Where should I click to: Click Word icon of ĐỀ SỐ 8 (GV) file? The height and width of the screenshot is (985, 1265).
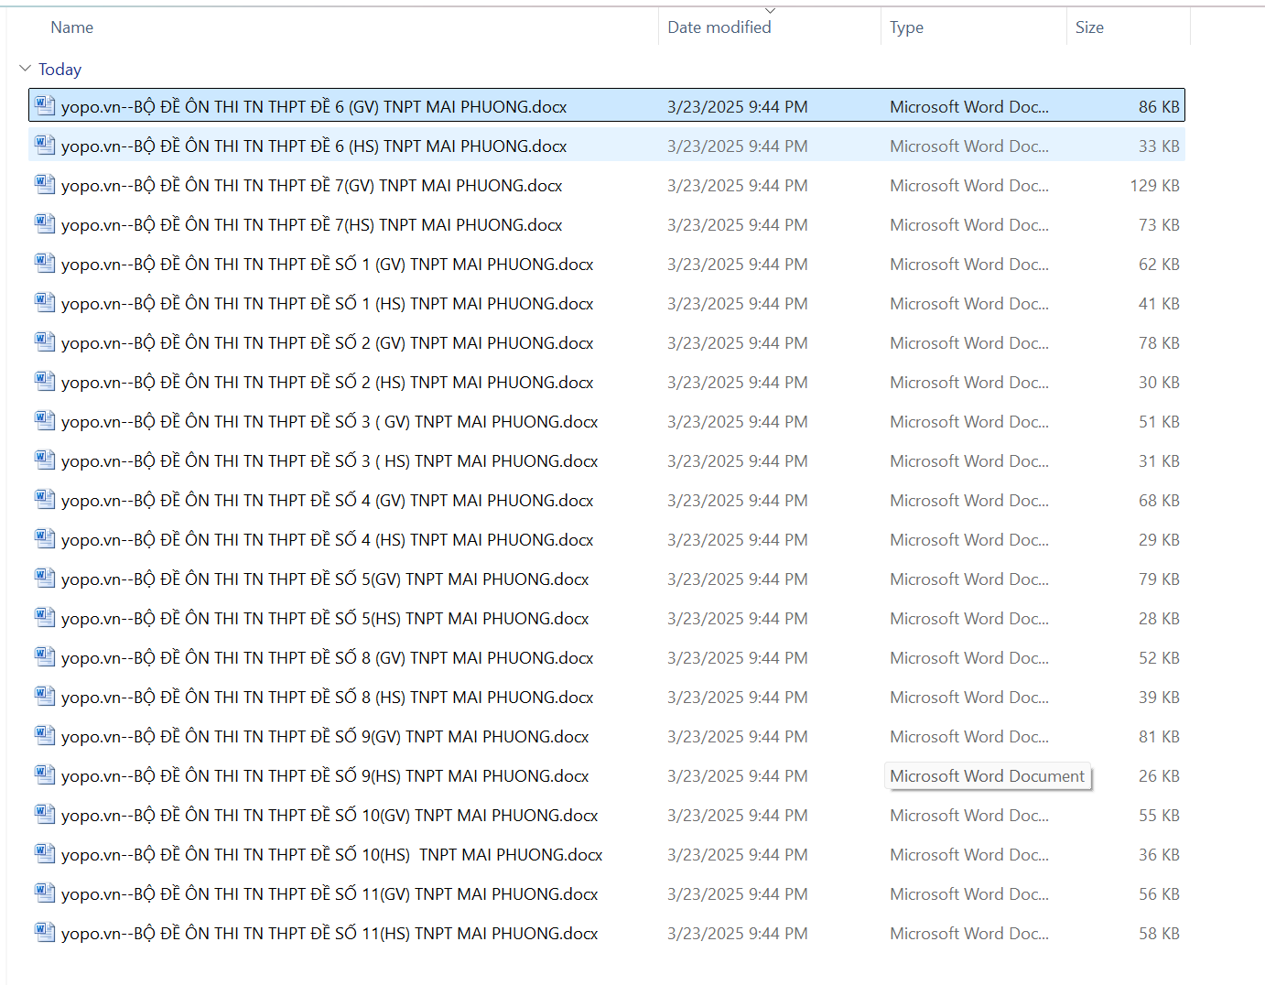point(45,657)
